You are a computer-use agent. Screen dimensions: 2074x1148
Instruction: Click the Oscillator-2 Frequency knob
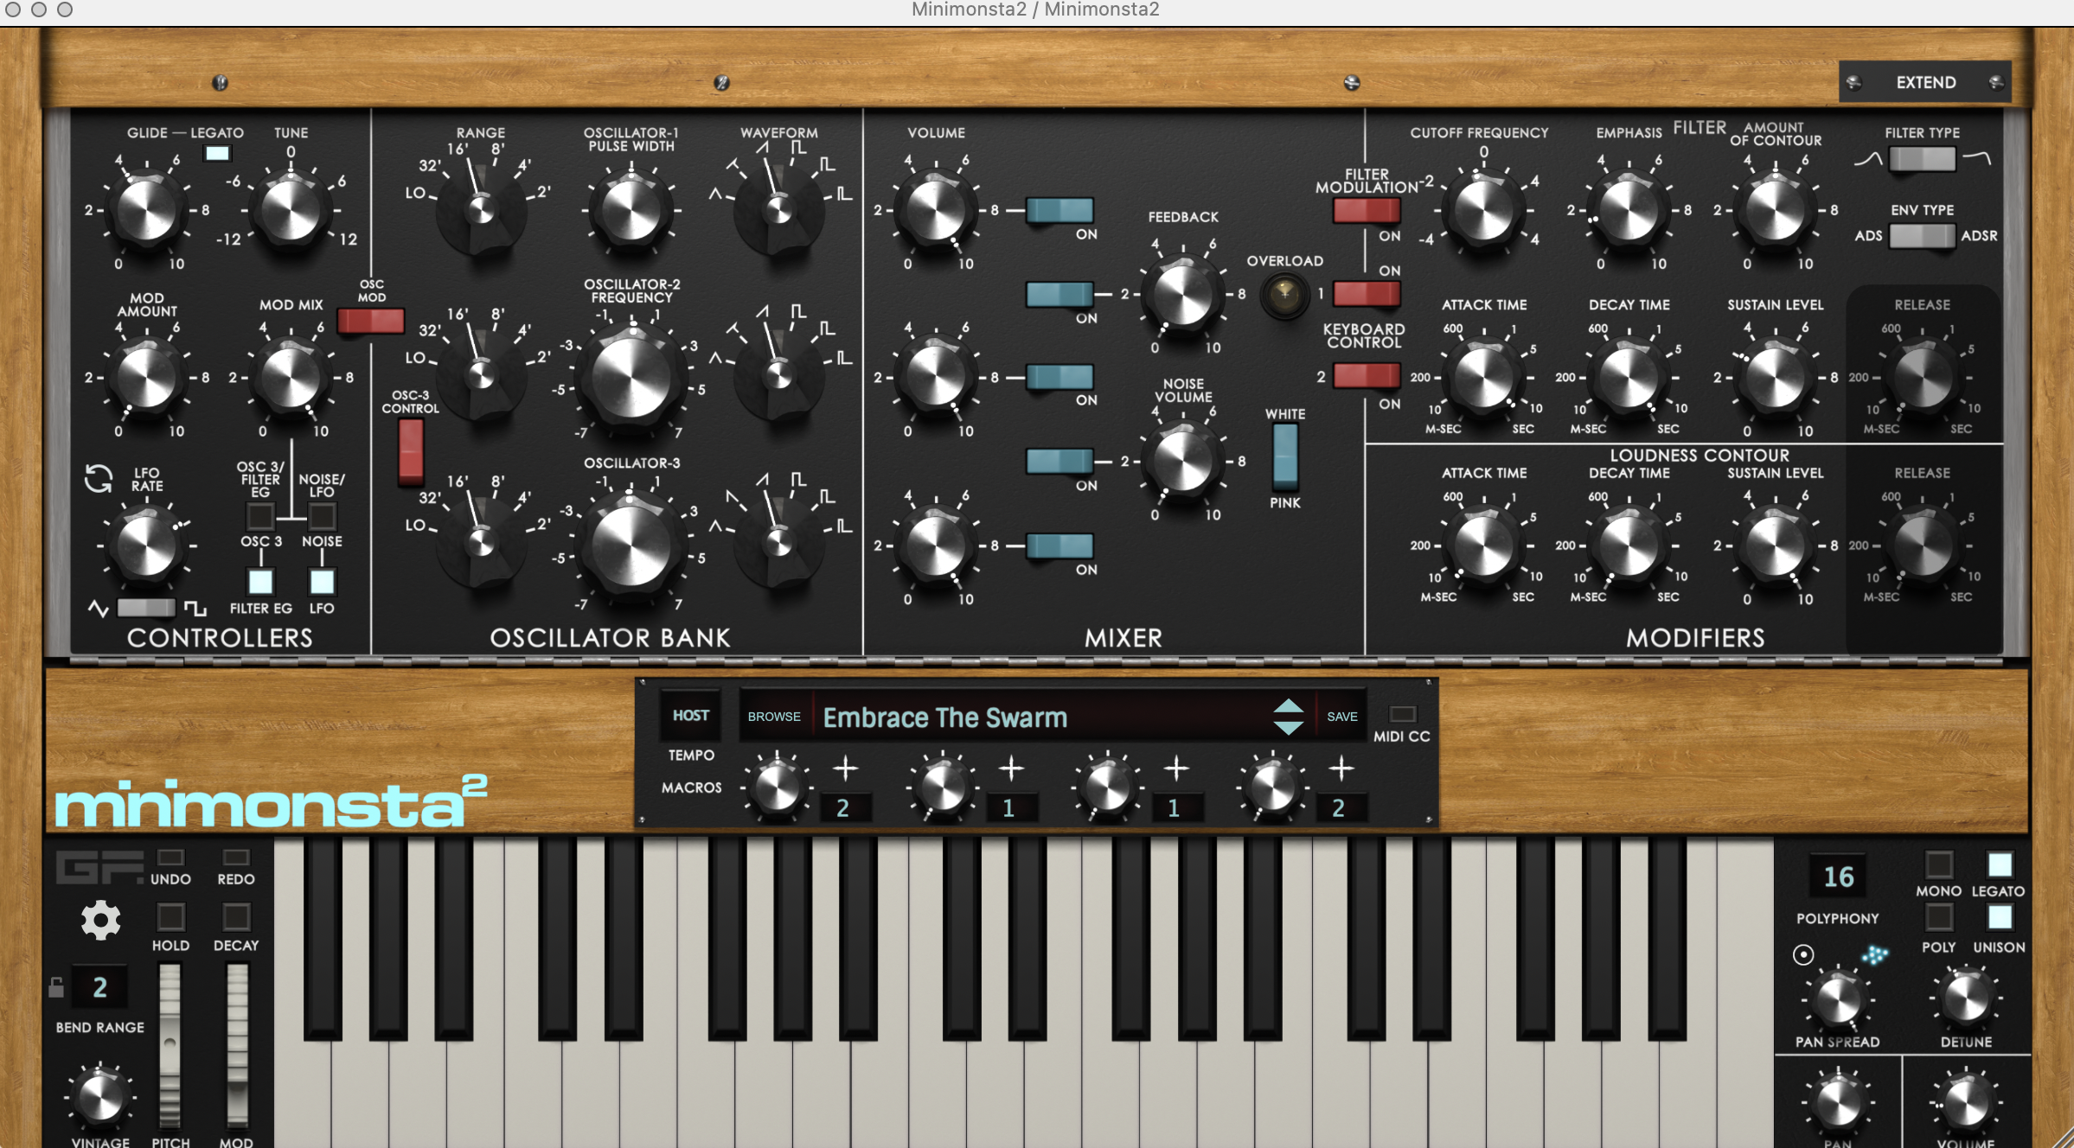(631, 378)
